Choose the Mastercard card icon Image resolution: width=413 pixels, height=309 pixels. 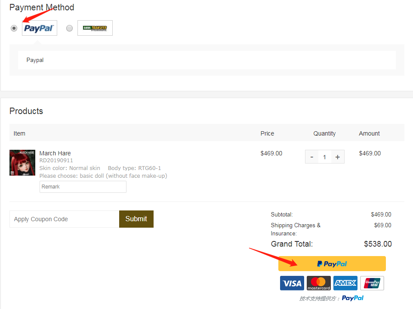point(319,283)
